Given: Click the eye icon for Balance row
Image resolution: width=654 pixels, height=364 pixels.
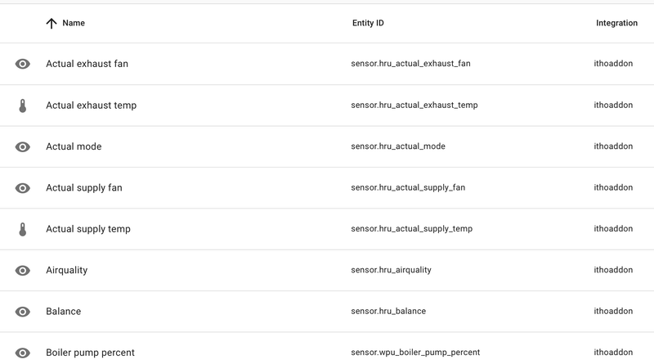Looking at the screenshot, I should tap(23, 312).
